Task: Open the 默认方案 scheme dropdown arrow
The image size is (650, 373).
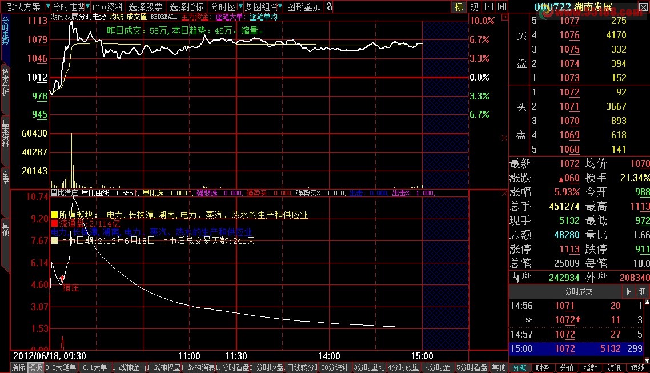Action: point(47,7)
